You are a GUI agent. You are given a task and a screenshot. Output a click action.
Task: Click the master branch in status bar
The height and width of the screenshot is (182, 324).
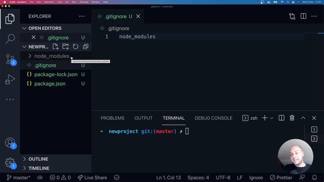18,177
